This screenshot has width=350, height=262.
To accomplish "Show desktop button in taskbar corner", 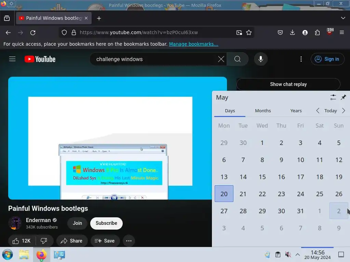I will [341, 254].
